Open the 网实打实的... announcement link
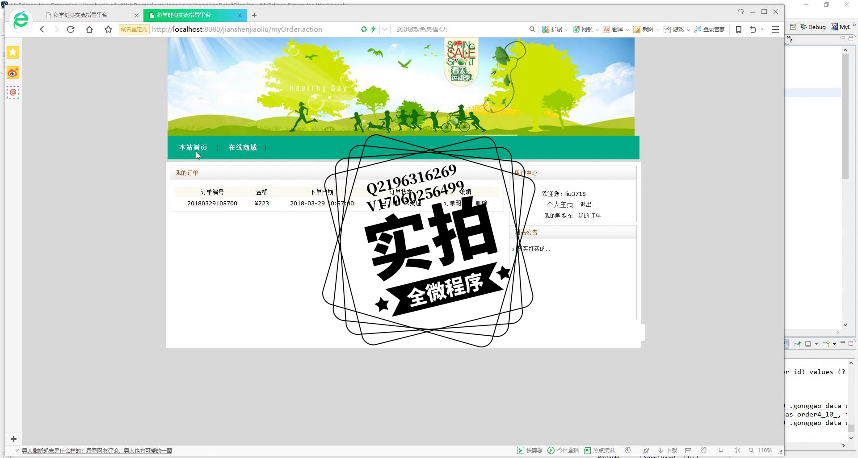Screen dimensions: 858x458 coord(534,249)
